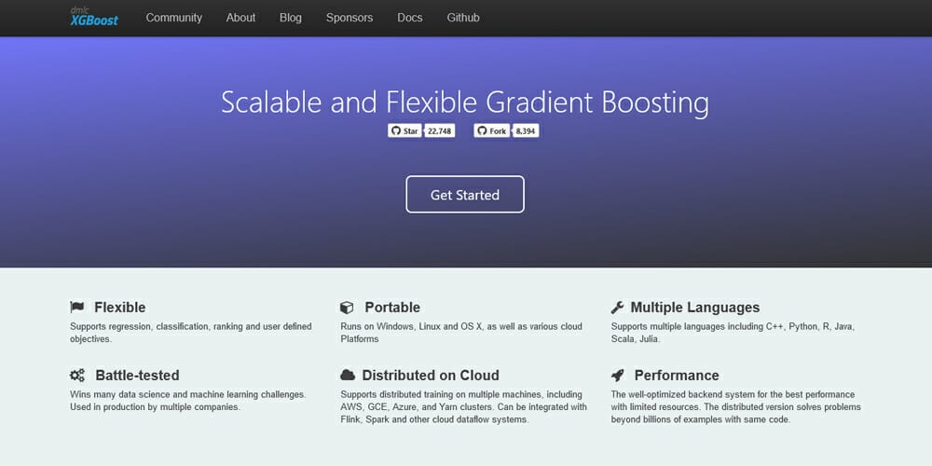Click the Battle-tested heading
This screenshot has width=932, height=466.
pos(137,375)
